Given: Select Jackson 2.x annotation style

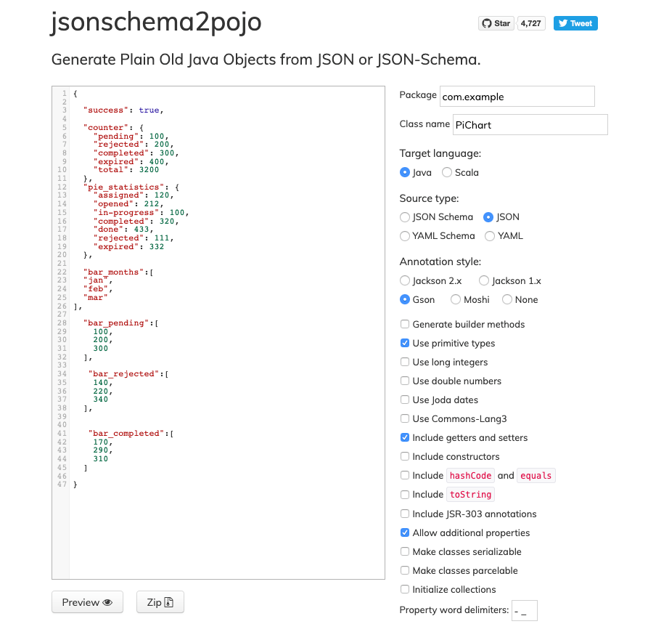Looking at the screenshot, I should (x=404, y=280).
